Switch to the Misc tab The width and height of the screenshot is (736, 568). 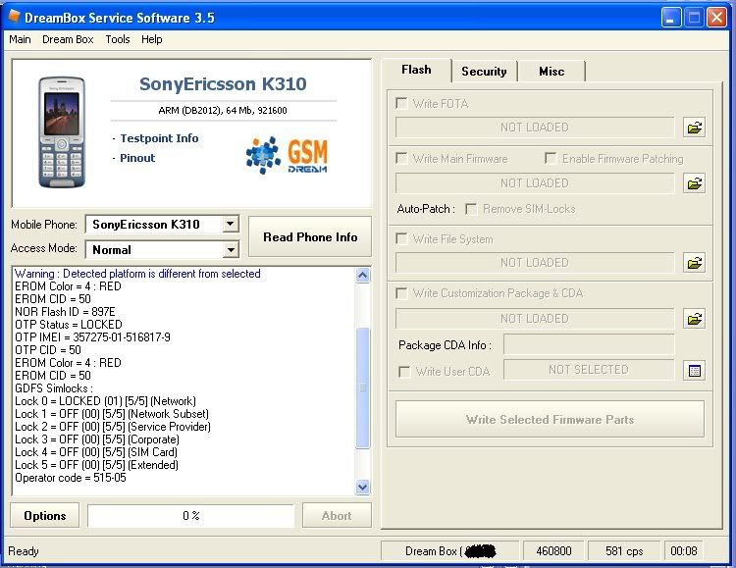point(552,72)
